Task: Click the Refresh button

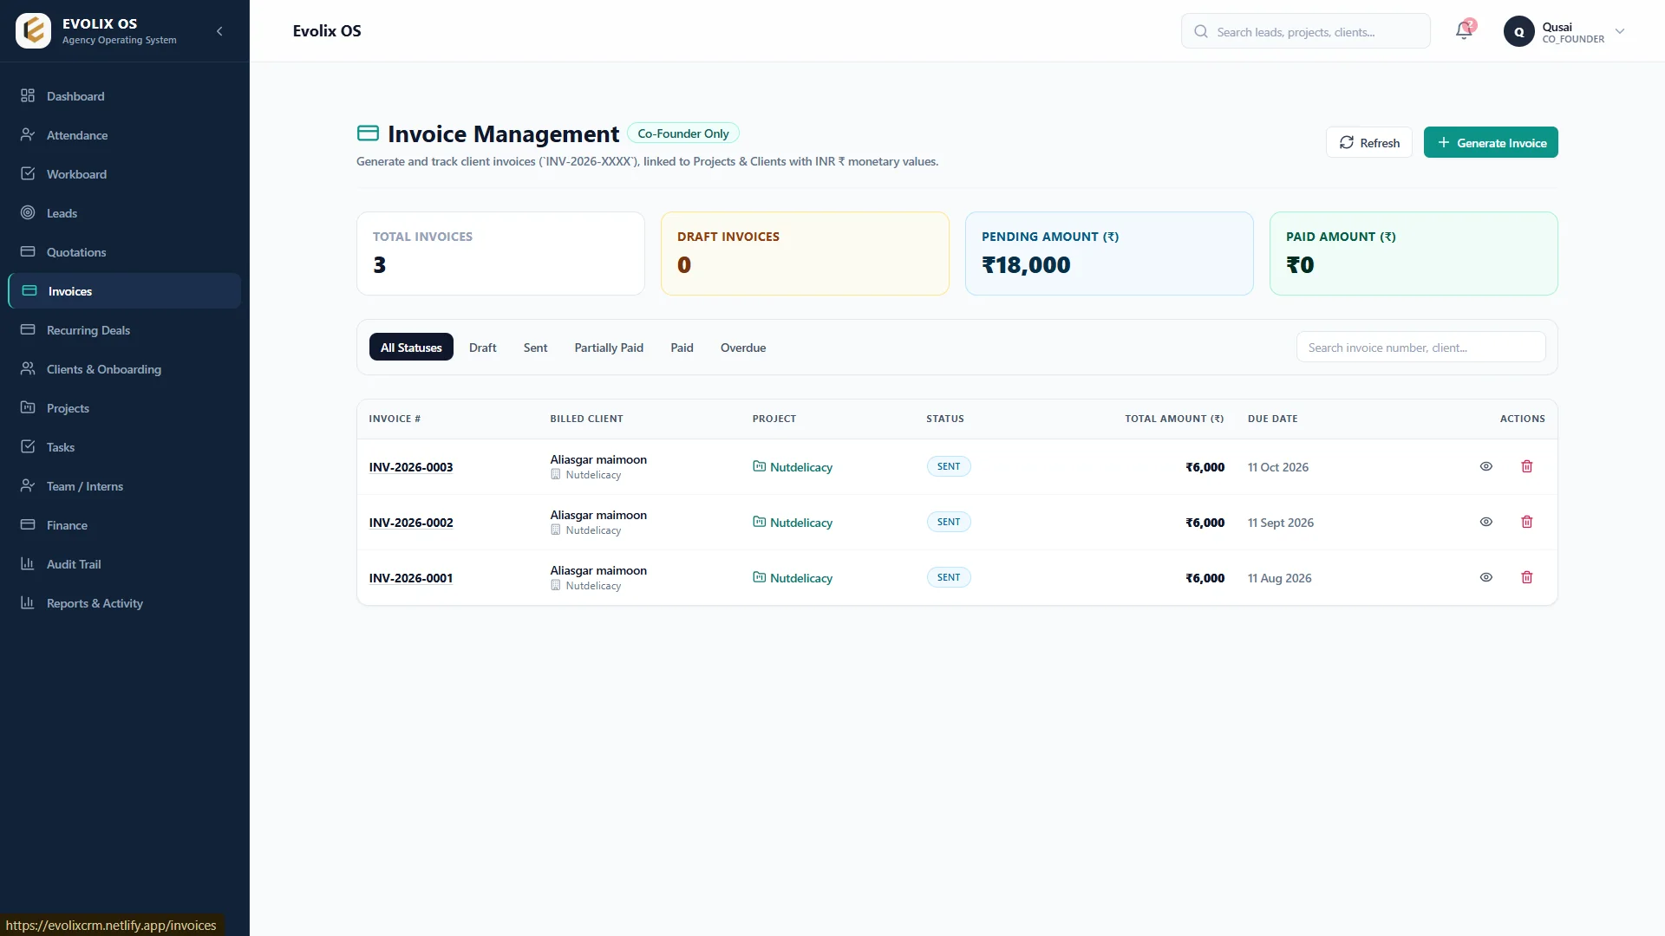Action: tap(1369, 143)
